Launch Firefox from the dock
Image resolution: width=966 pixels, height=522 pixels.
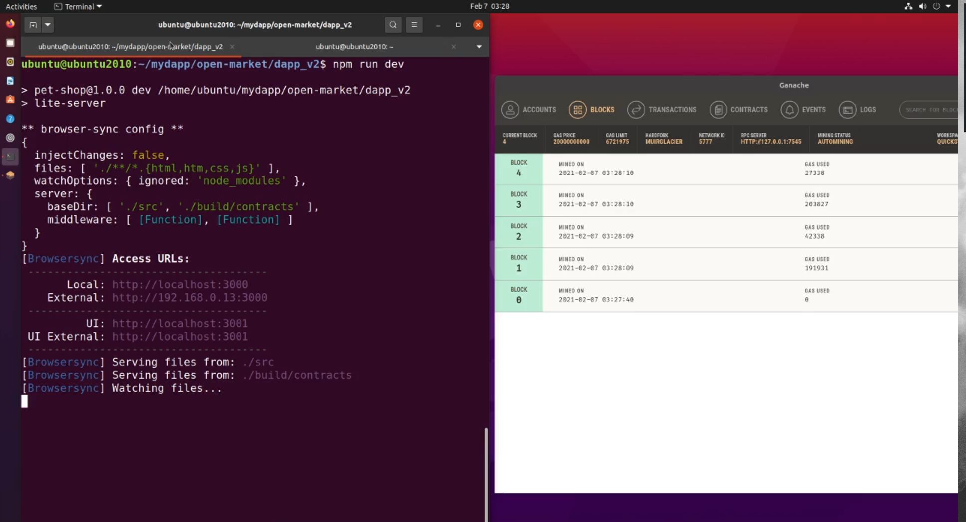coord(10,24)
